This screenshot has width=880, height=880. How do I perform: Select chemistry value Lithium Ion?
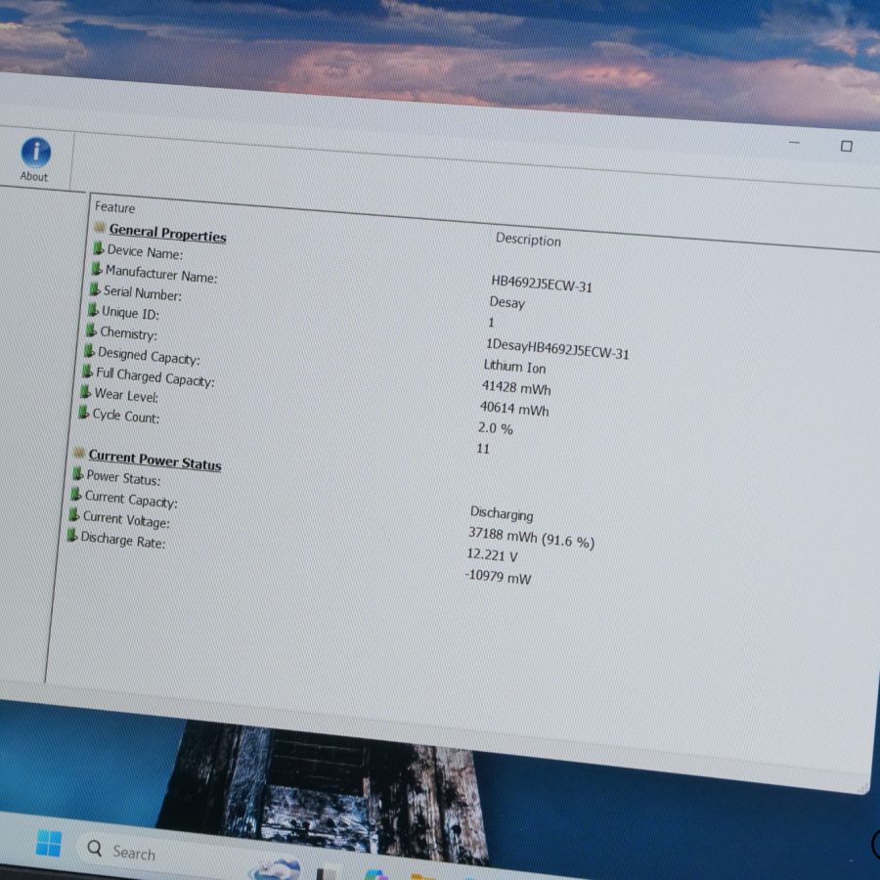pos(514,367)
